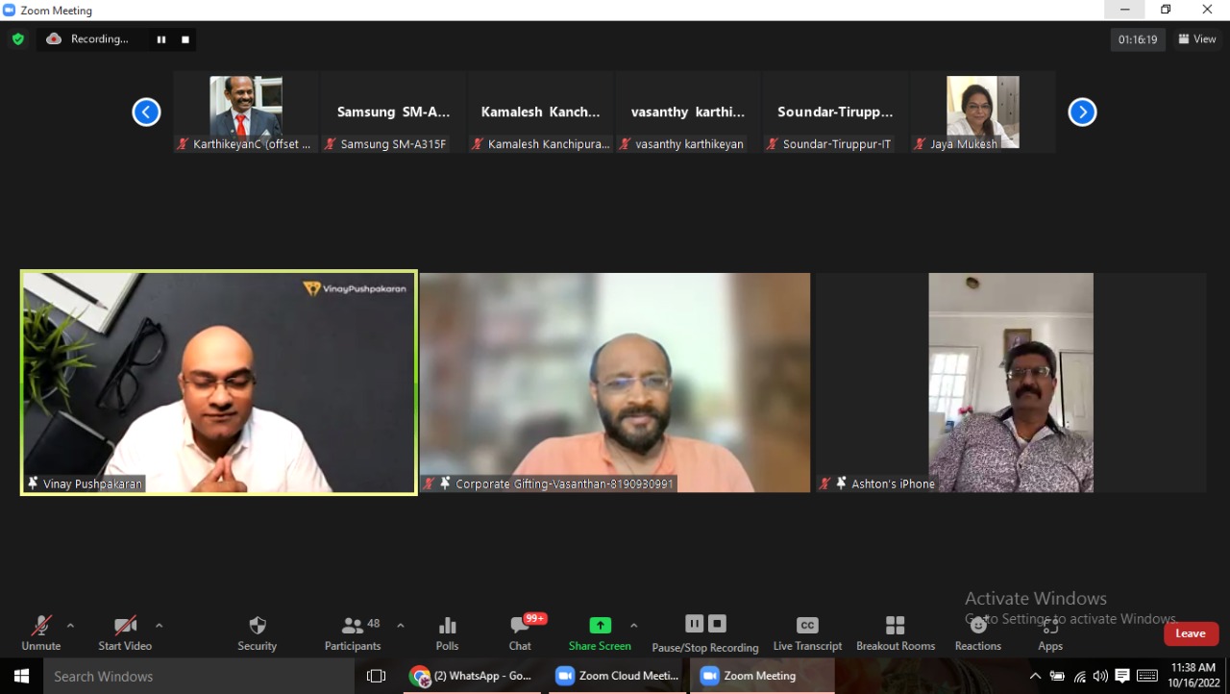Expand share options arrow beside Share Screen

point(633,626)
